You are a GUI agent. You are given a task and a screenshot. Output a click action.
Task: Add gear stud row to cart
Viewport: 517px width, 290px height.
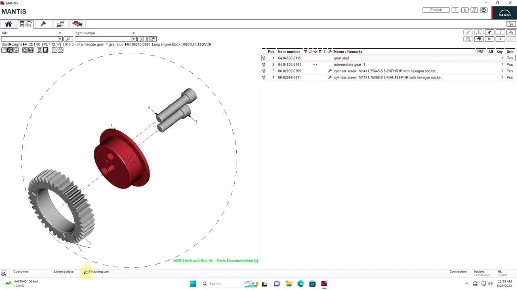[x=264, y=58]
